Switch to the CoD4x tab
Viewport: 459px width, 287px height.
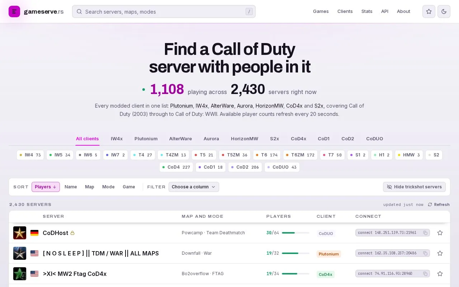pyautogui.click(x=298, y=138)
